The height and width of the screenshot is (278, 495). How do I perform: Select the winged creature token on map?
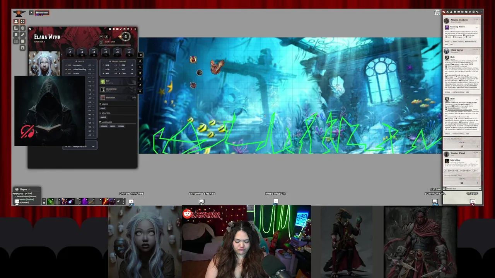[x=217, y=66]
